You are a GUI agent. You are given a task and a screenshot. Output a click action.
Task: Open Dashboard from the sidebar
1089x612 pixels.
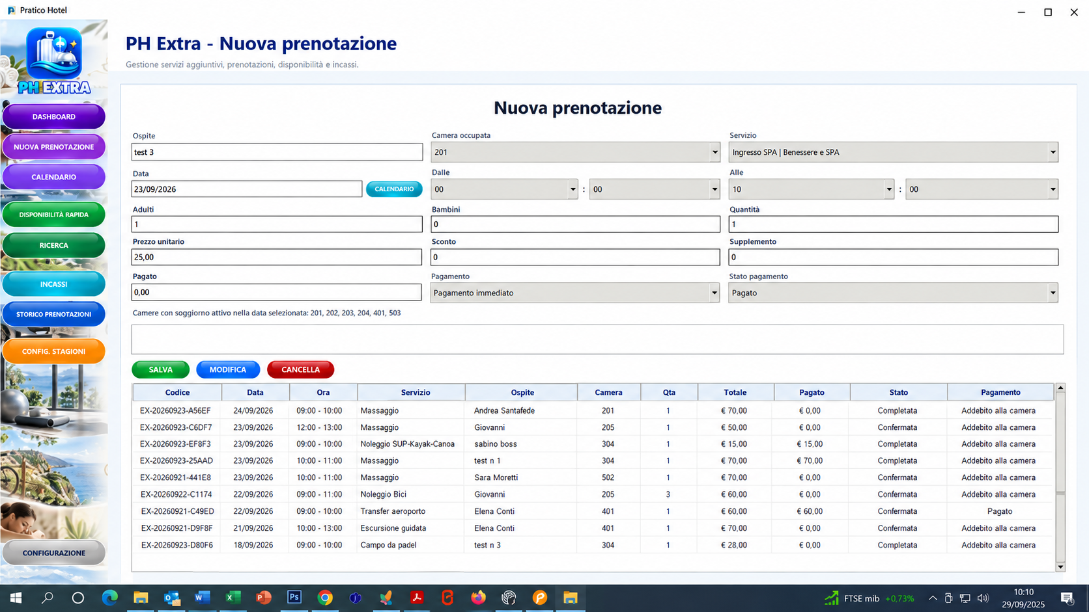coord(54,116)
